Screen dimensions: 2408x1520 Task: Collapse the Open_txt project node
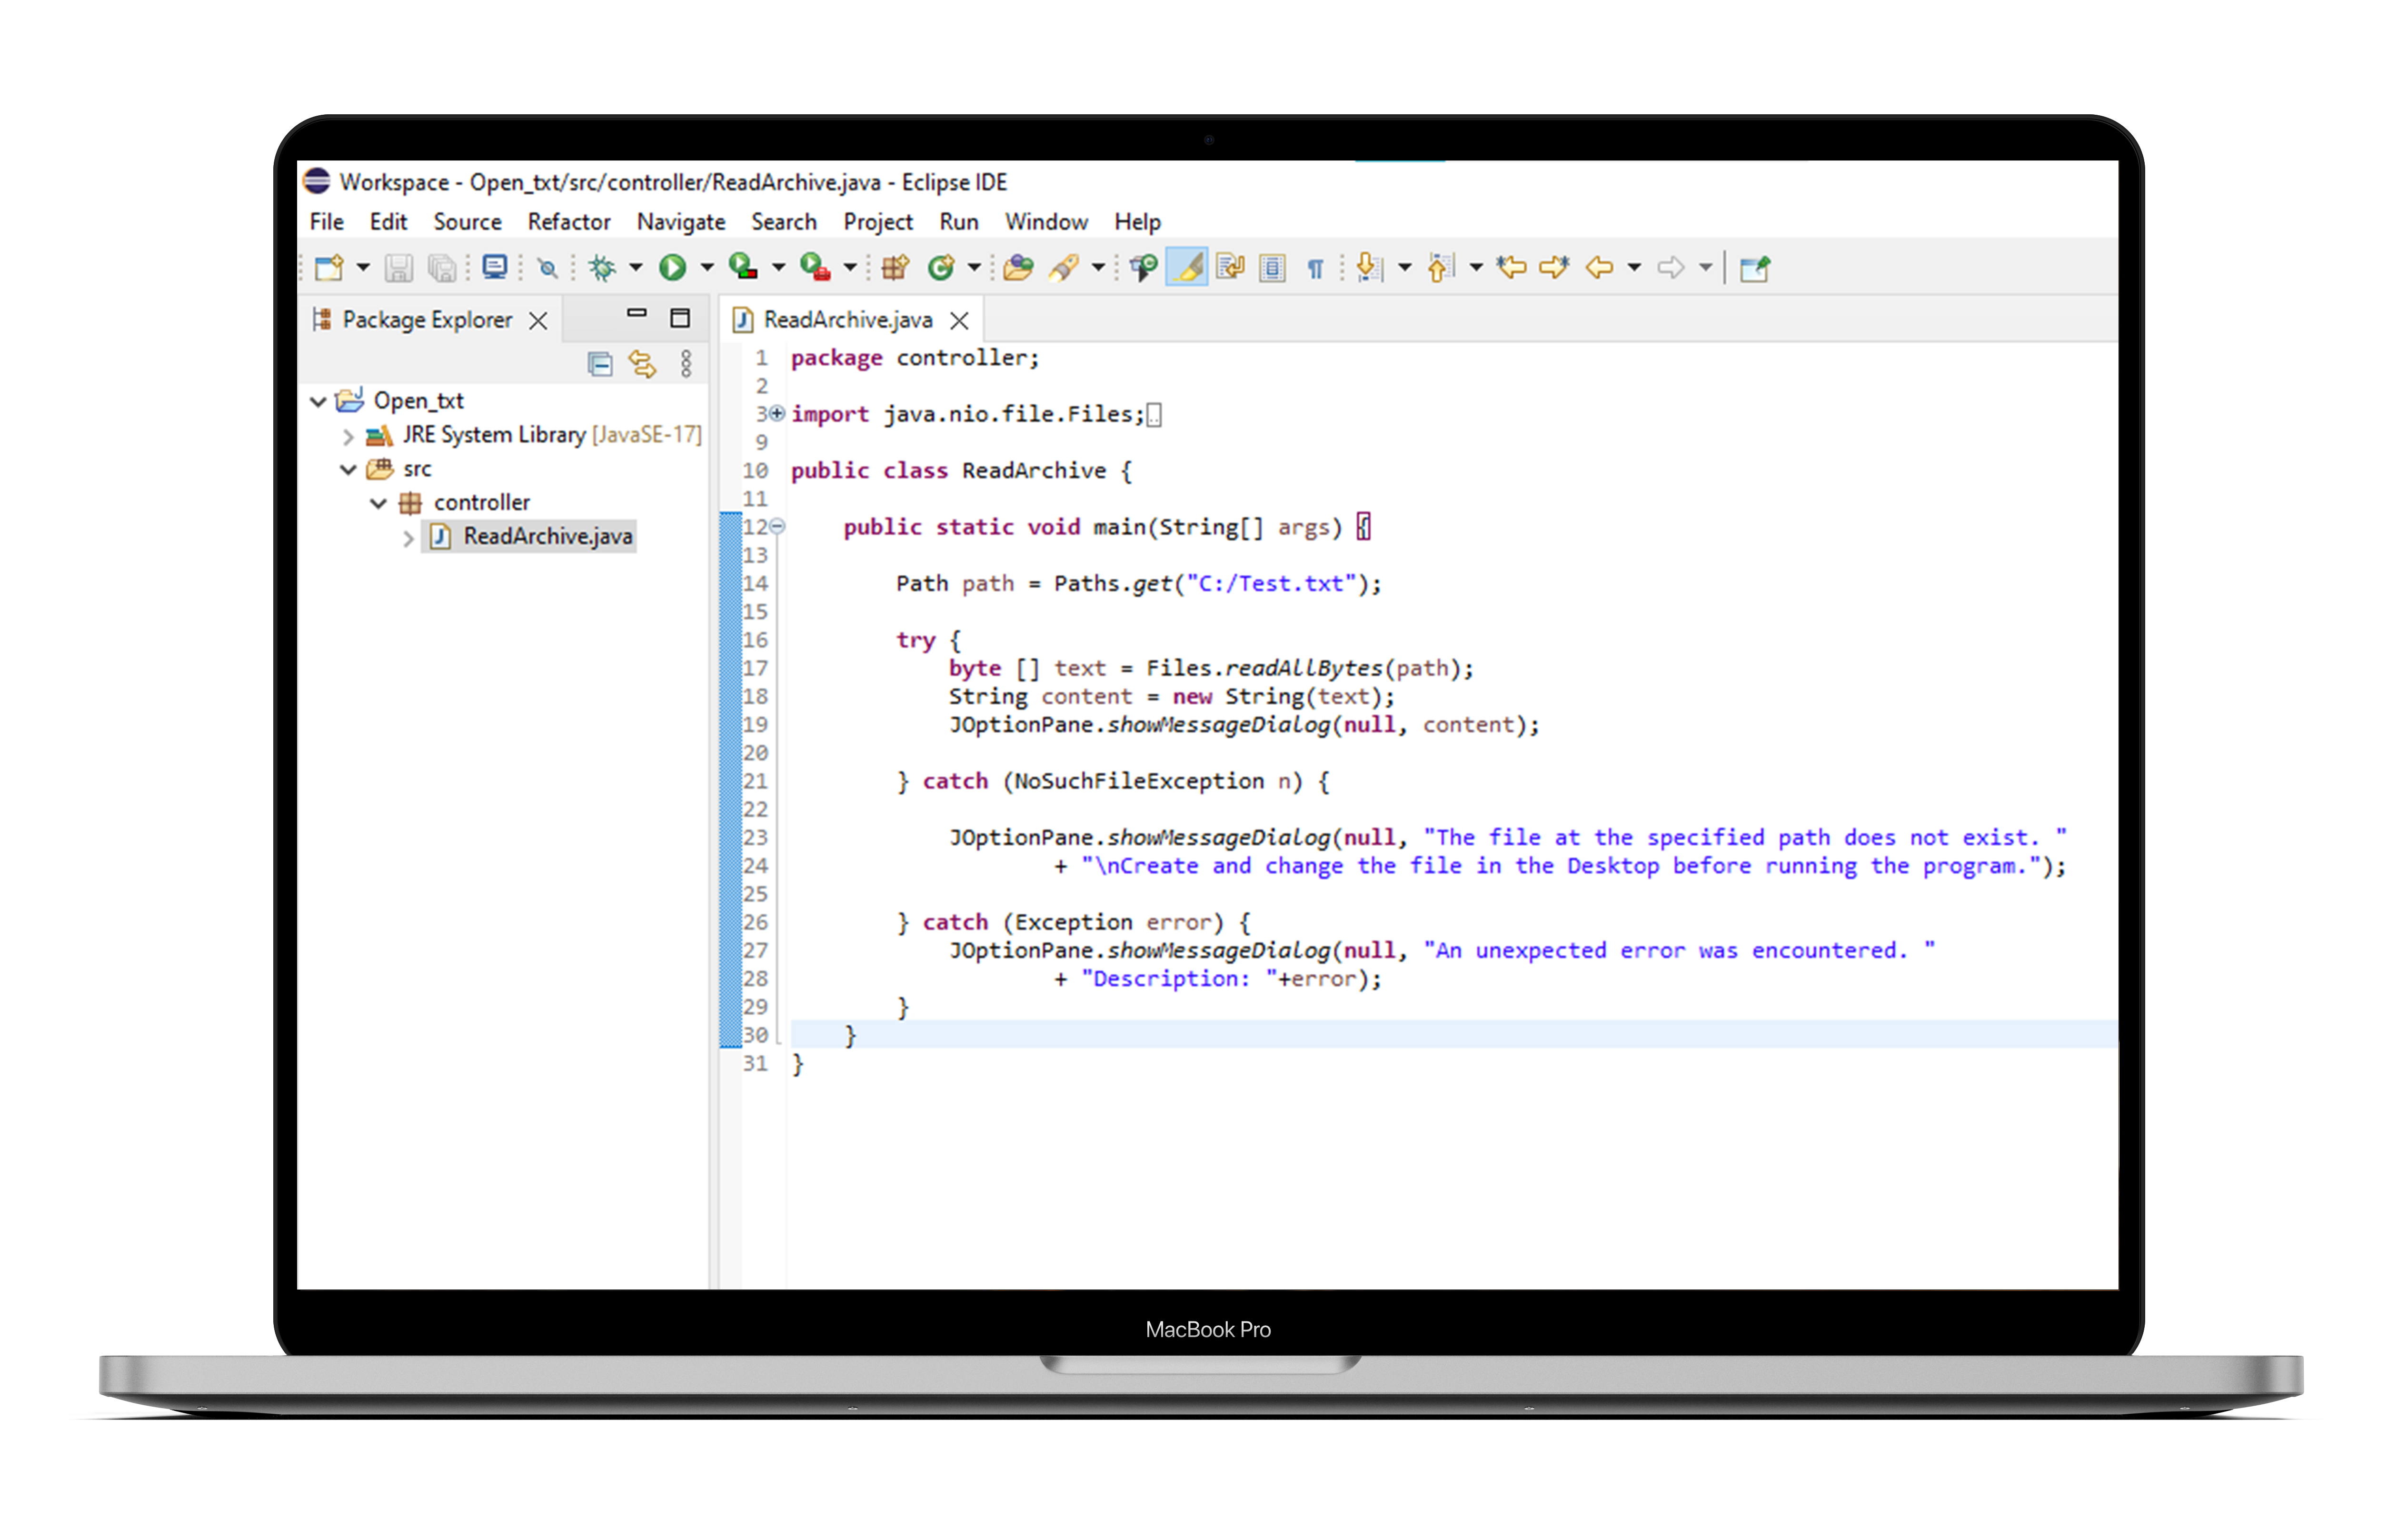318,401
